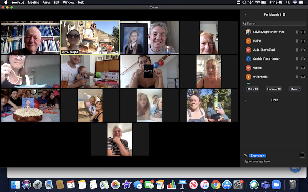
Task: Open the battery status menu
Action: pos(261,3)
